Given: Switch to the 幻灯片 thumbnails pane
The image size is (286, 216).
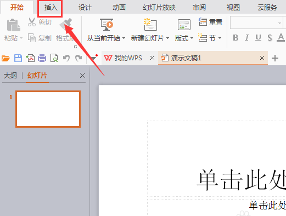Looking at the screenshot, I should 37,76.
